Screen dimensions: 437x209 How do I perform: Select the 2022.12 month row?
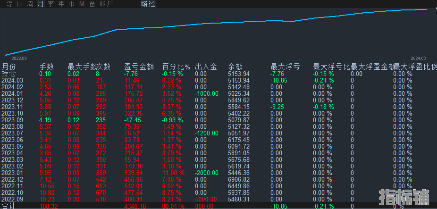click(13, 179)
